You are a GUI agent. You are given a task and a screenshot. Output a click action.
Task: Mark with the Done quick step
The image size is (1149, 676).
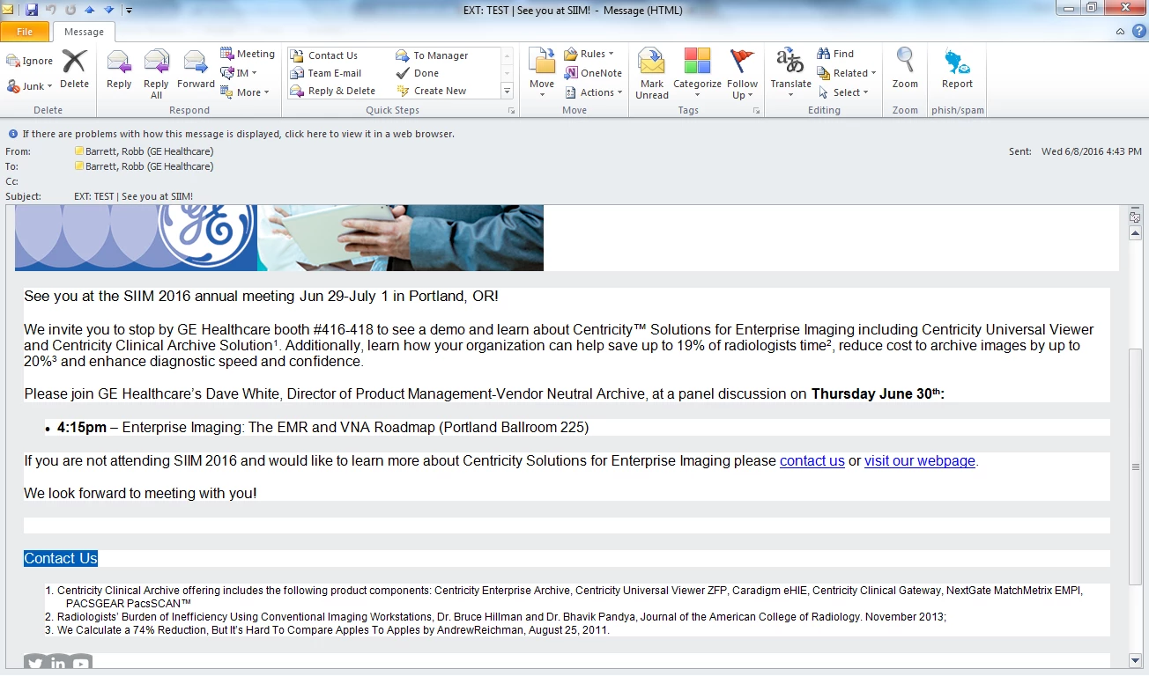tap(418, 73)
